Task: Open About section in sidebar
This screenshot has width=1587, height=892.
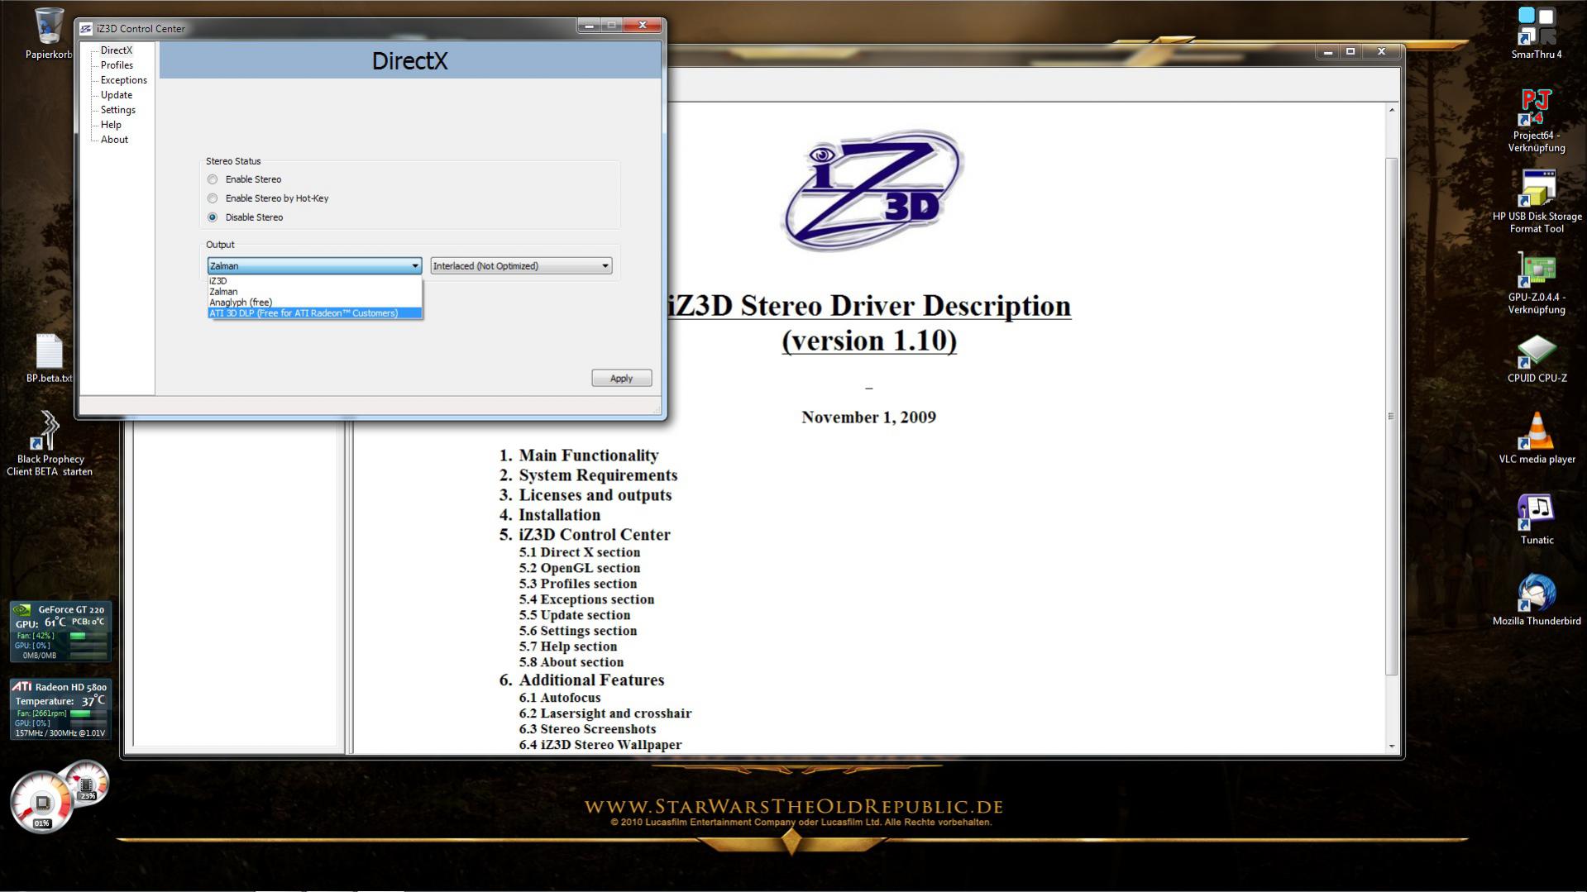Action: point(114,140)
